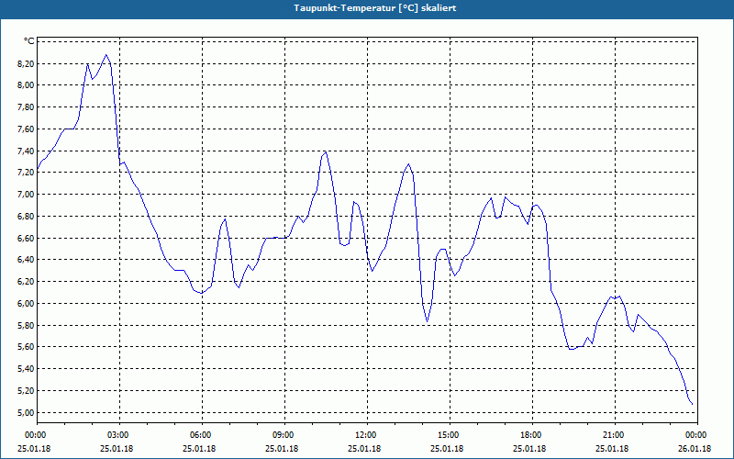Click the '6,00' y-axis label

click(x=26, y=304)
